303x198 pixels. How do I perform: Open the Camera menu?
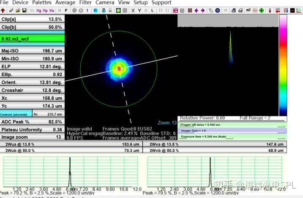point(104,3)
